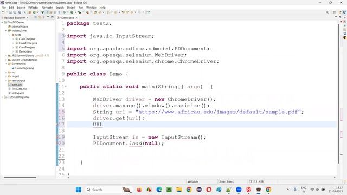Select Demo.java in the Package Explorer tree
Viewport: 347px width, 195px height.
pyautogui.click(x=25, y=51)
